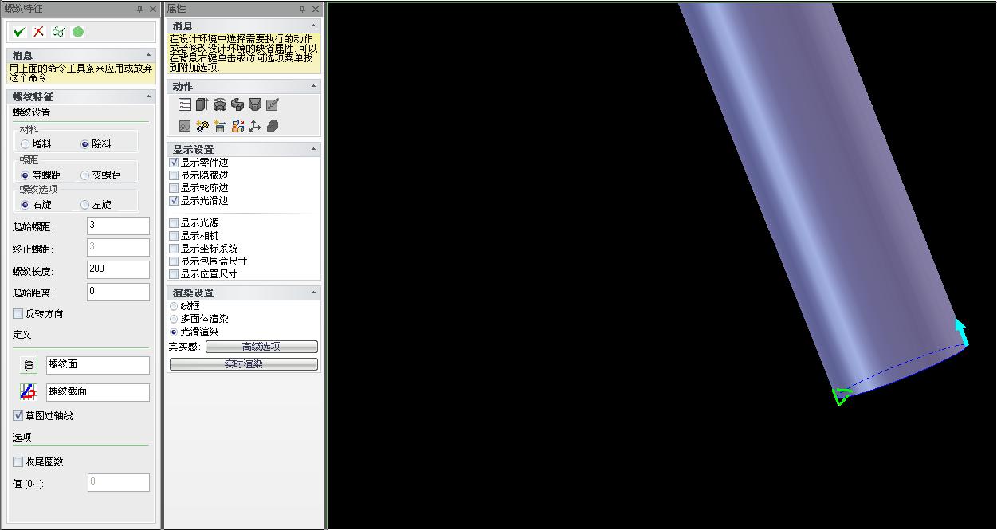997x530 pixels.
Task: Click the properties list icon in 动作
Action: (x=185, y=104)
